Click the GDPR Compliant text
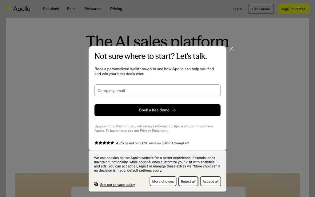The width and height of the screenshot is (315, 197). [176, 143]
